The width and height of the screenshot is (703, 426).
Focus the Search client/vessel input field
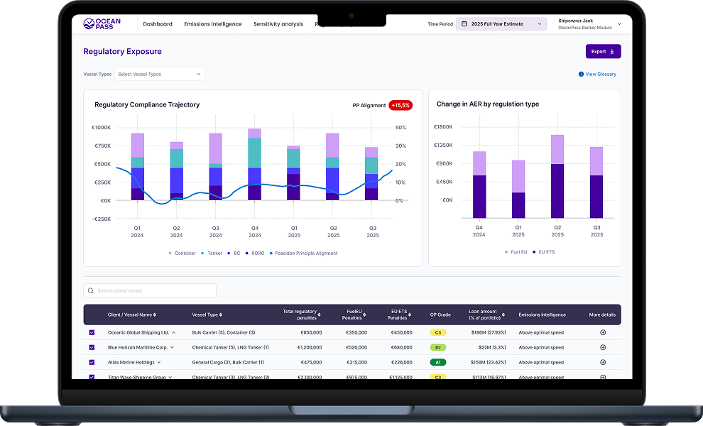(153, 291)
